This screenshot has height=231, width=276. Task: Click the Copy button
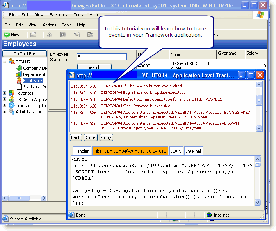106,138
